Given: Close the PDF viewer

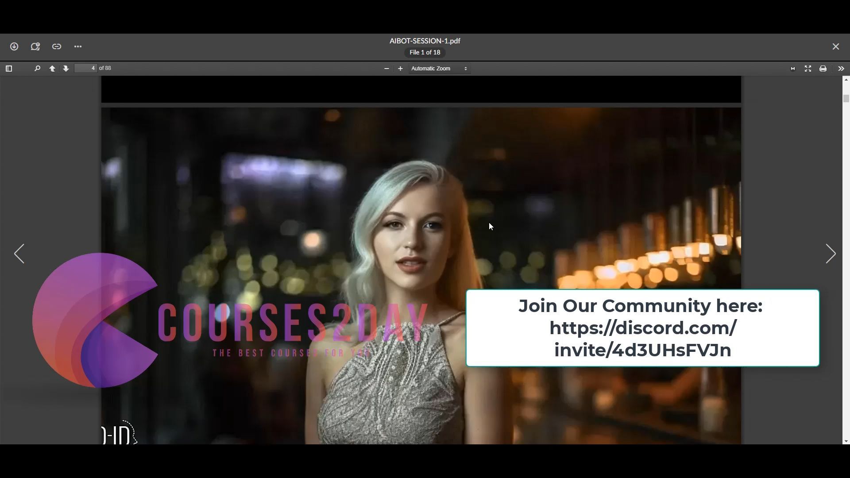Looking at the screenshot, I should coord(836,46).
